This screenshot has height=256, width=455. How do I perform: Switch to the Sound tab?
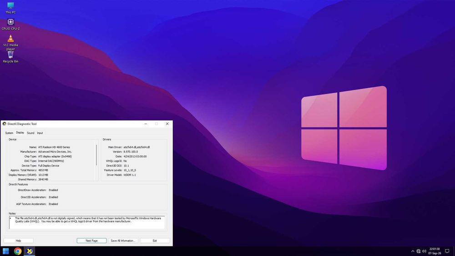pos(30,133)
